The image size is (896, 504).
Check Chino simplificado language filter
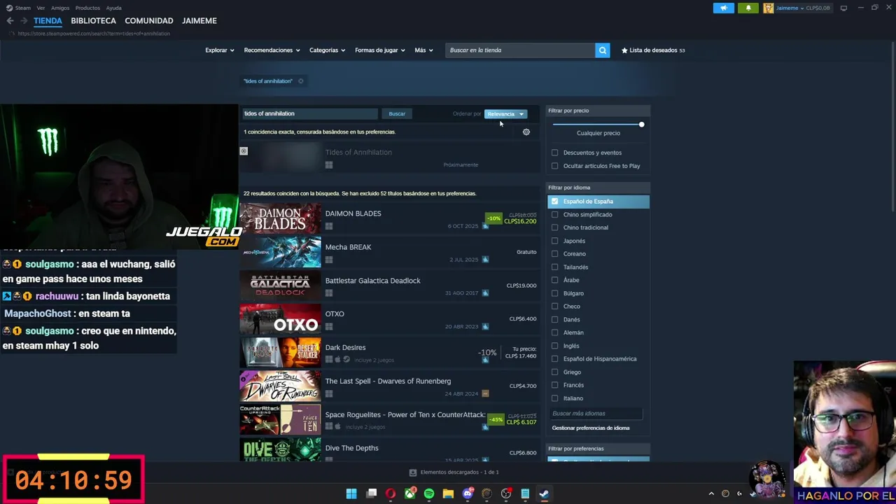pos(555,215)
